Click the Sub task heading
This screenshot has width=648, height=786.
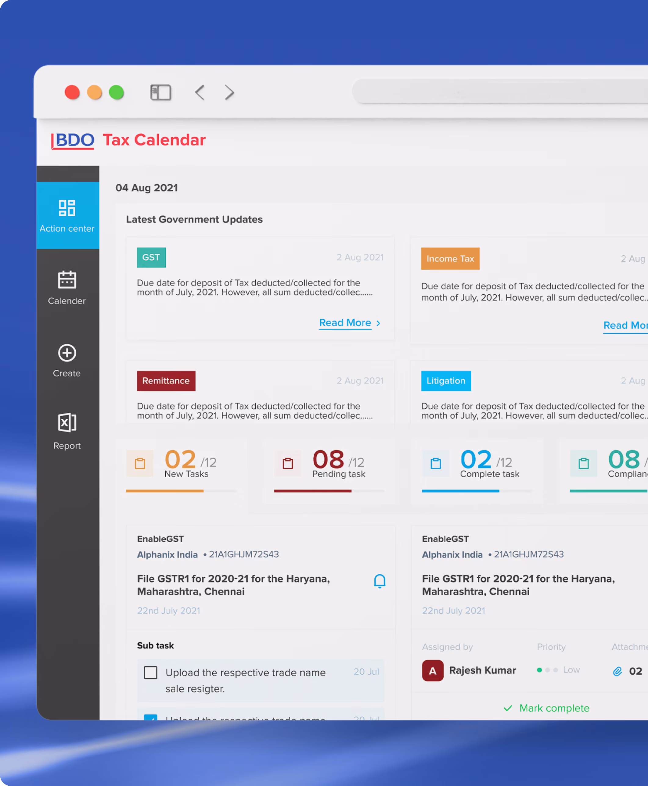tap(155, 646)
